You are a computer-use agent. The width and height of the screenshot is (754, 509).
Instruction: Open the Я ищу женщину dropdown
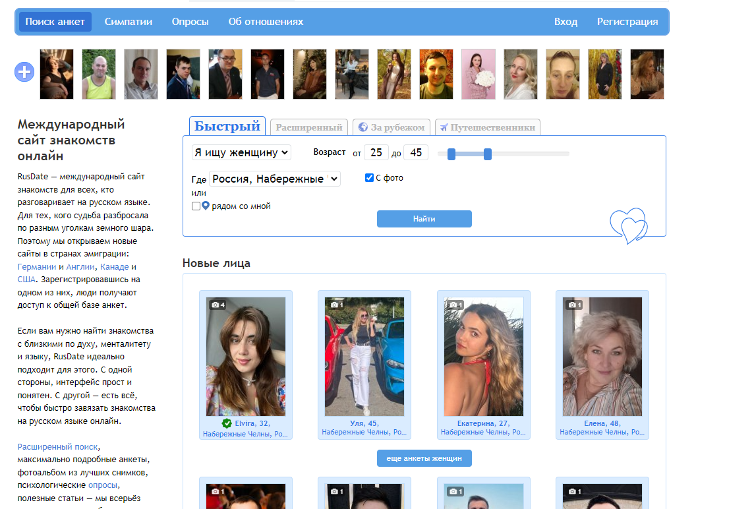pyautogui.click(x=241, y=152)
